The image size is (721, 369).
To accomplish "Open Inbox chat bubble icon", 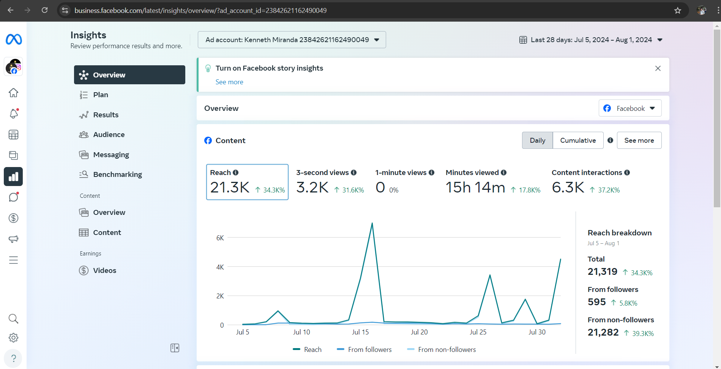I will 14,197.
